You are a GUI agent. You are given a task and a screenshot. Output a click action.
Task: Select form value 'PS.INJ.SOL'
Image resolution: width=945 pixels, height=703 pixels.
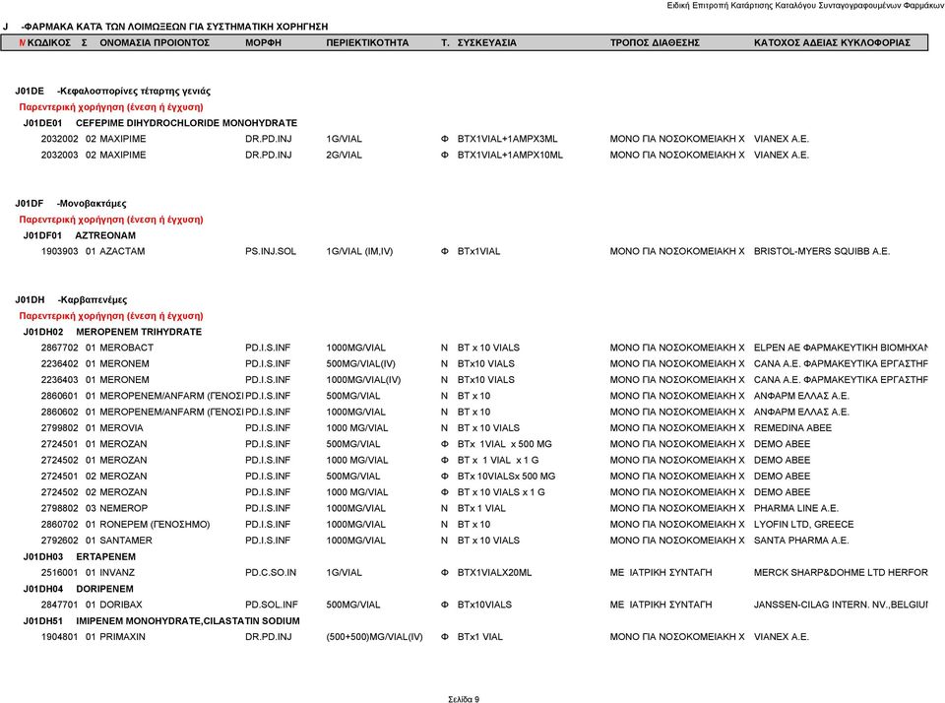click(271, 251)
